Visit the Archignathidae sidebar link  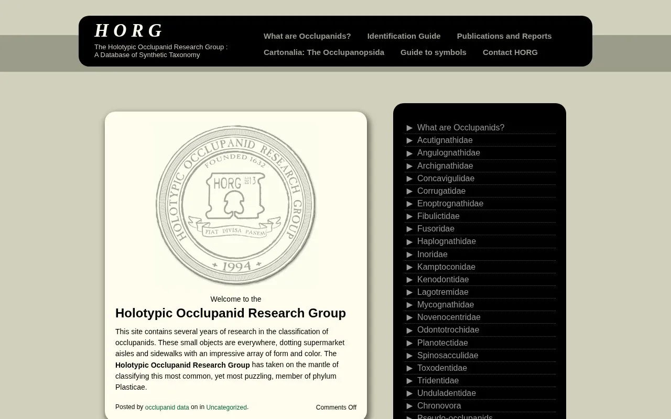coord(445,166)
